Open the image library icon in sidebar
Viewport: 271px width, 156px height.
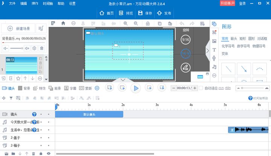214,41
